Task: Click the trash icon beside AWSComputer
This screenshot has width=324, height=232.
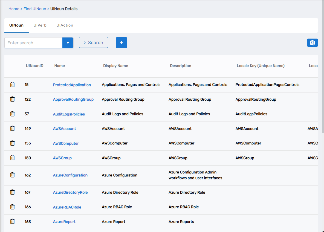Action: click(12, 143)
